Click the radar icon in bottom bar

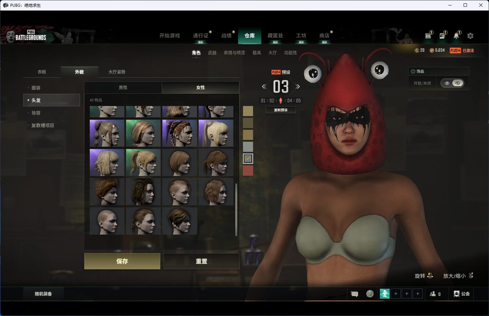(x=370, y=294)
